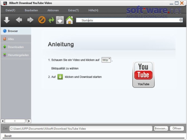
Task: Stop loading with the orange stop icon
Action: 42,20
